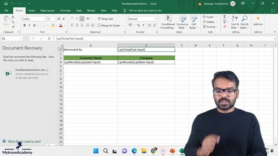Viewport: 278px width, 156px height.
Task: Open the Font Color dropdown arrow
Action: pyautogui.click(x=65, y=26)
